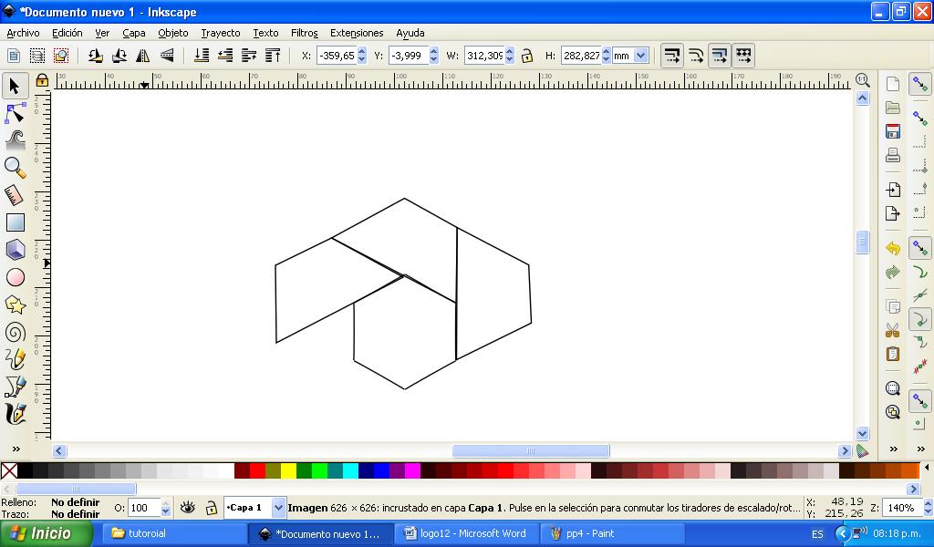Lower selection to bottom
This screenshot has width=934, height=547.
[x=202, y=56]
